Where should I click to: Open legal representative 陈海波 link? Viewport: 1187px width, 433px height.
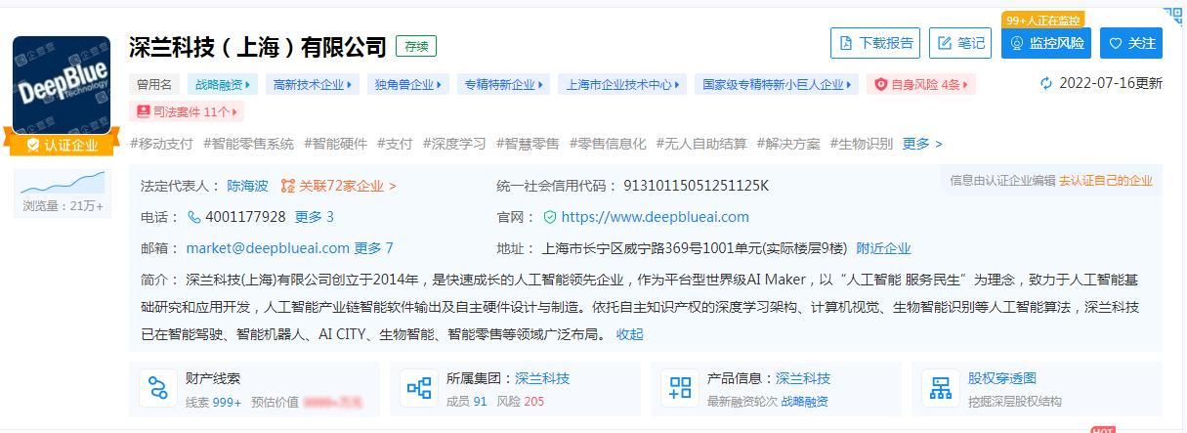click(x=248, y=185)
